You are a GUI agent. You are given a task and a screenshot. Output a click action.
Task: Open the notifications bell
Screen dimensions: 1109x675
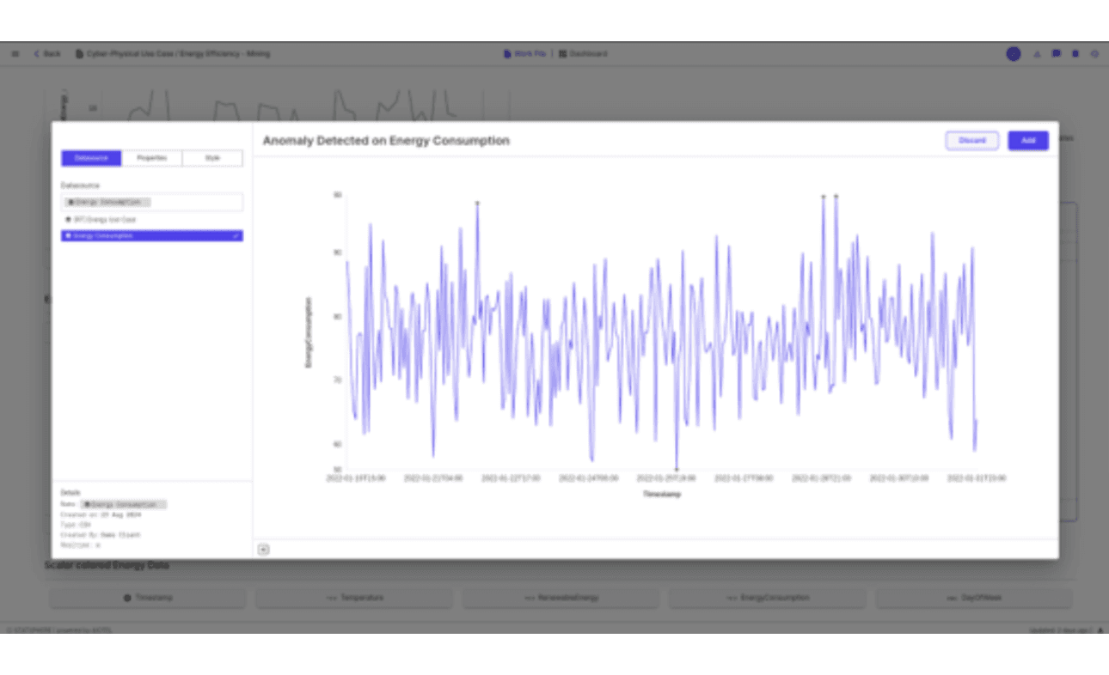(x=1036, y=53)
